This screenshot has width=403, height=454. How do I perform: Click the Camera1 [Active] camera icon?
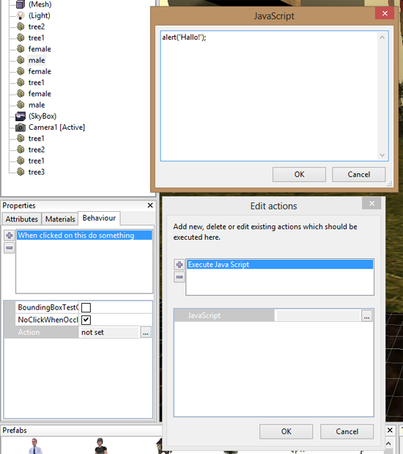21,128
